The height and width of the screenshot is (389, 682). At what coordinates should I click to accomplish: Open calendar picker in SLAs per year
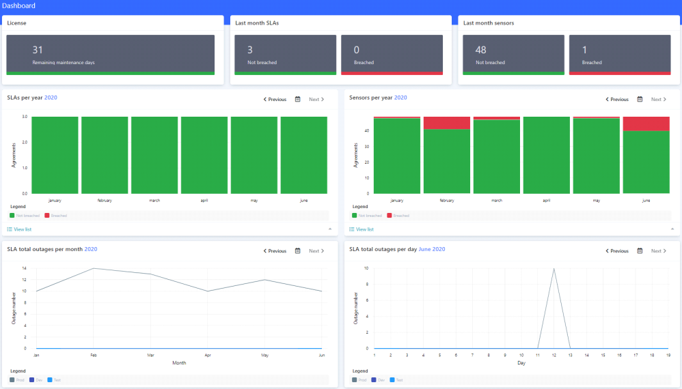pos(297,100)
